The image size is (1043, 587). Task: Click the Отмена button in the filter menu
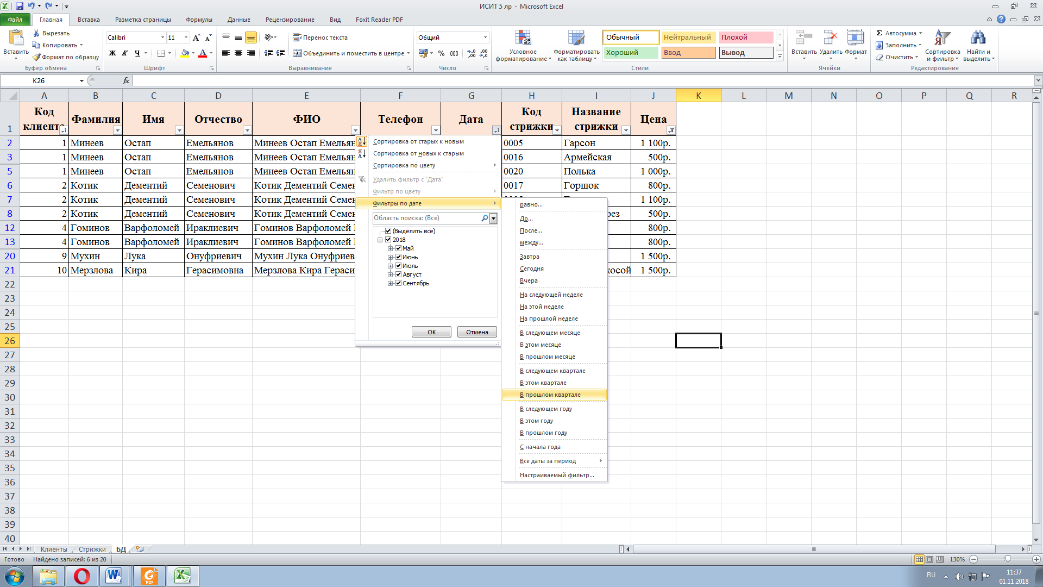[477, 332]
